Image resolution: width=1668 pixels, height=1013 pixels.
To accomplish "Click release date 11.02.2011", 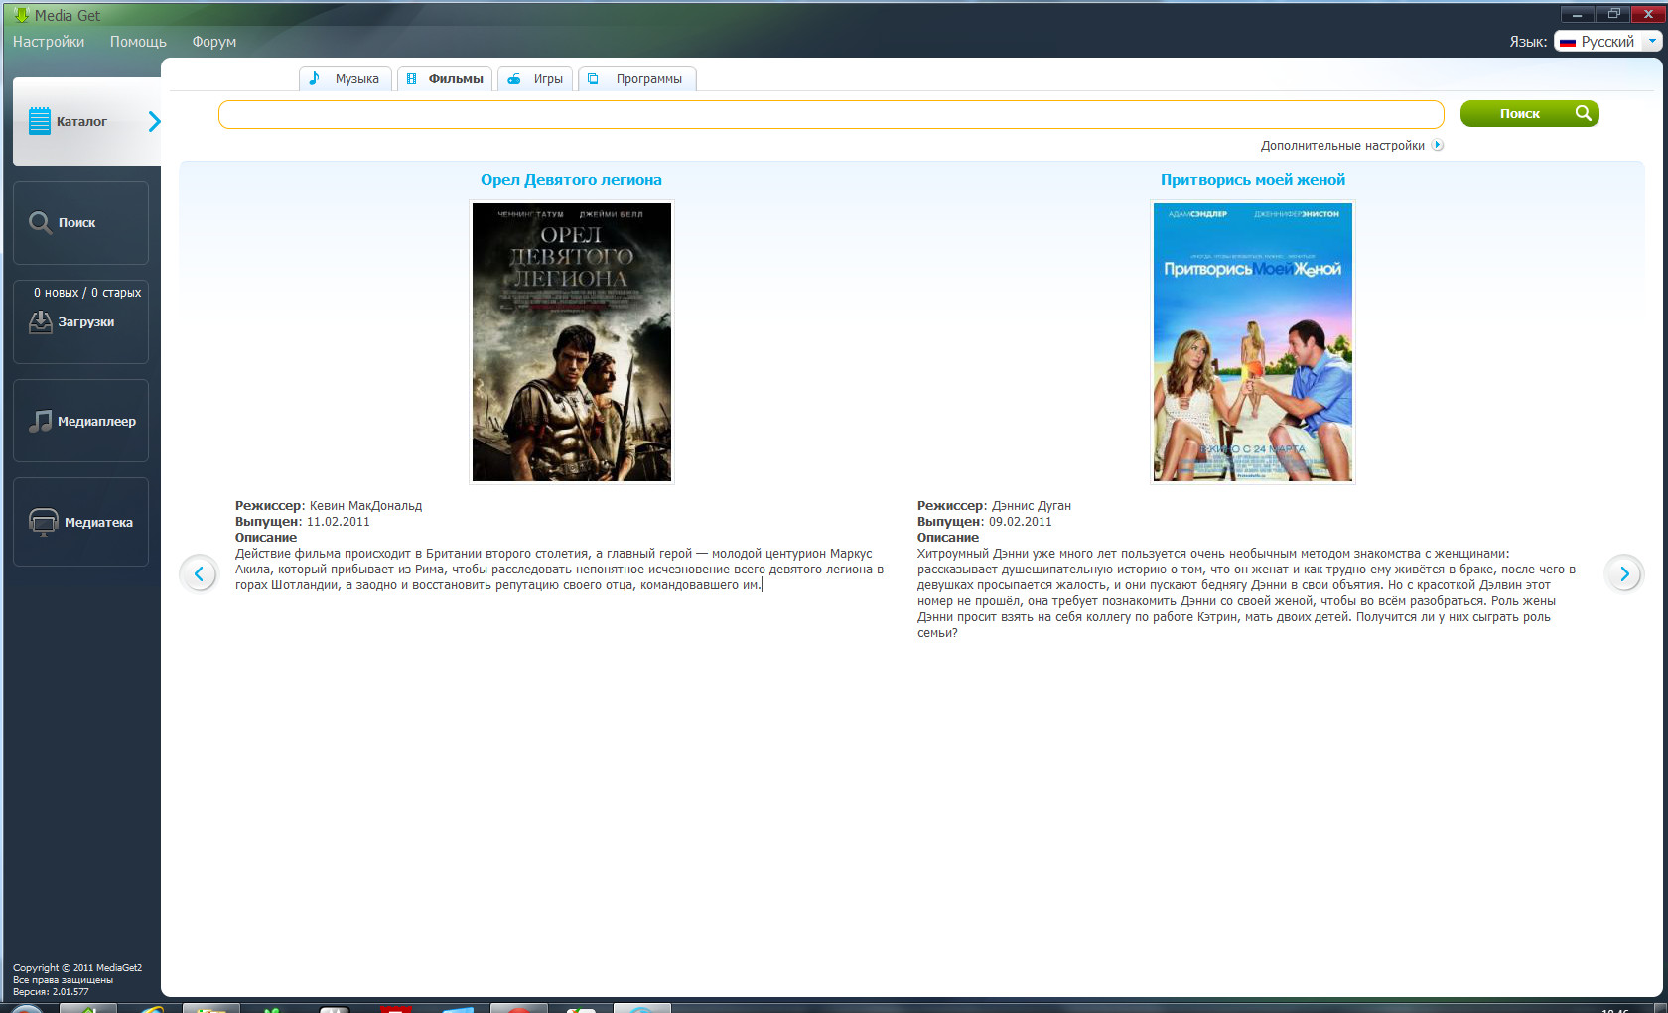I will pyautogui.click(x=339, y=522).
